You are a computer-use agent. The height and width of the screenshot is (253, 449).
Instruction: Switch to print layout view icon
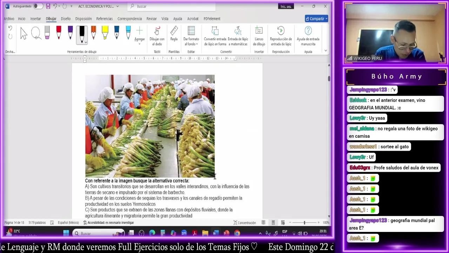(273, 222)
